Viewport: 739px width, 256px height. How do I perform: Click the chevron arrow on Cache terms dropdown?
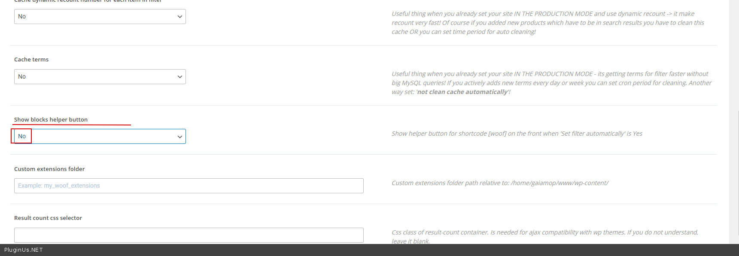click(179, 77)
